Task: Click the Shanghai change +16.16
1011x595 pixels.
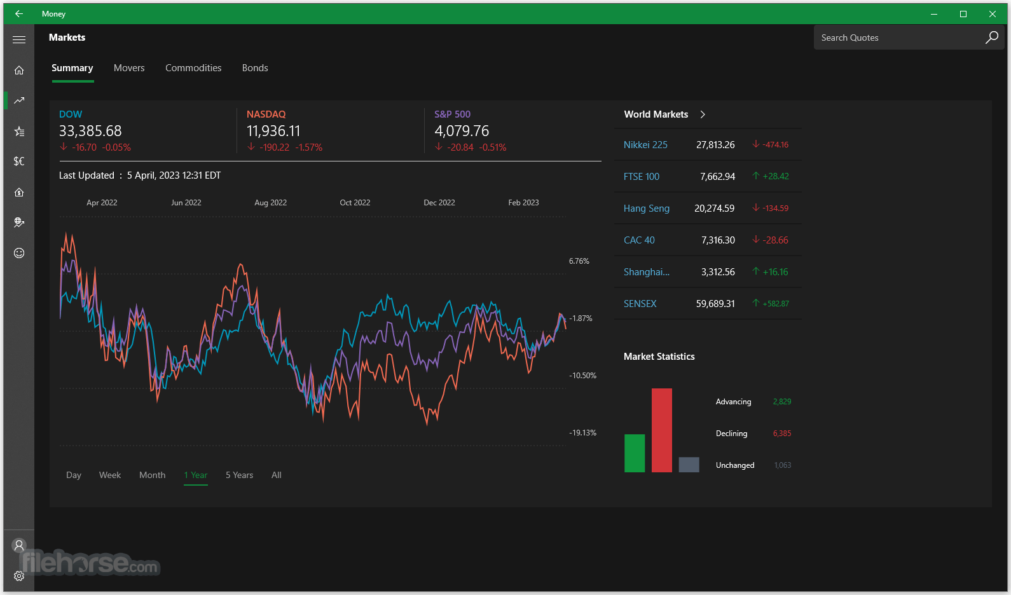Action: tap(776, 272)
